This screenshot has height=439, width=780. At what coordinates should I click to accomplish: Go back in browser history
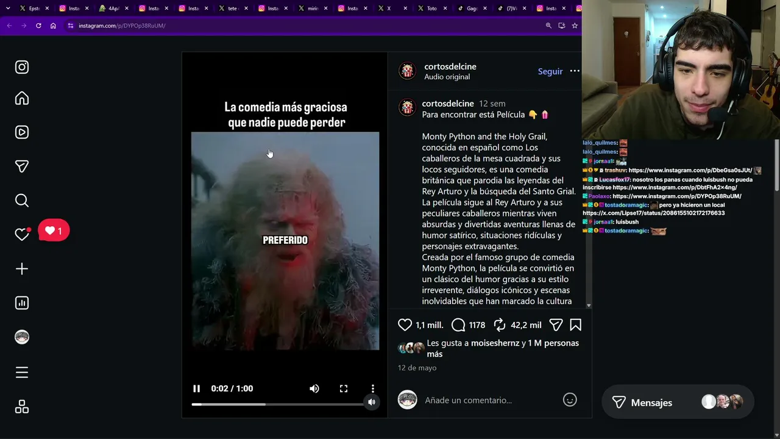(x=9, y=26)
